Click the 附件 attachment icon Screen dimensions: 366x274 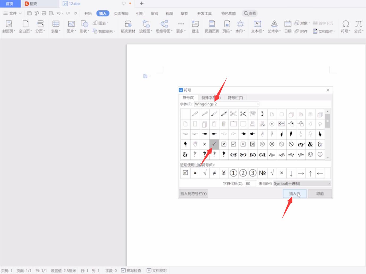point(301,31)
